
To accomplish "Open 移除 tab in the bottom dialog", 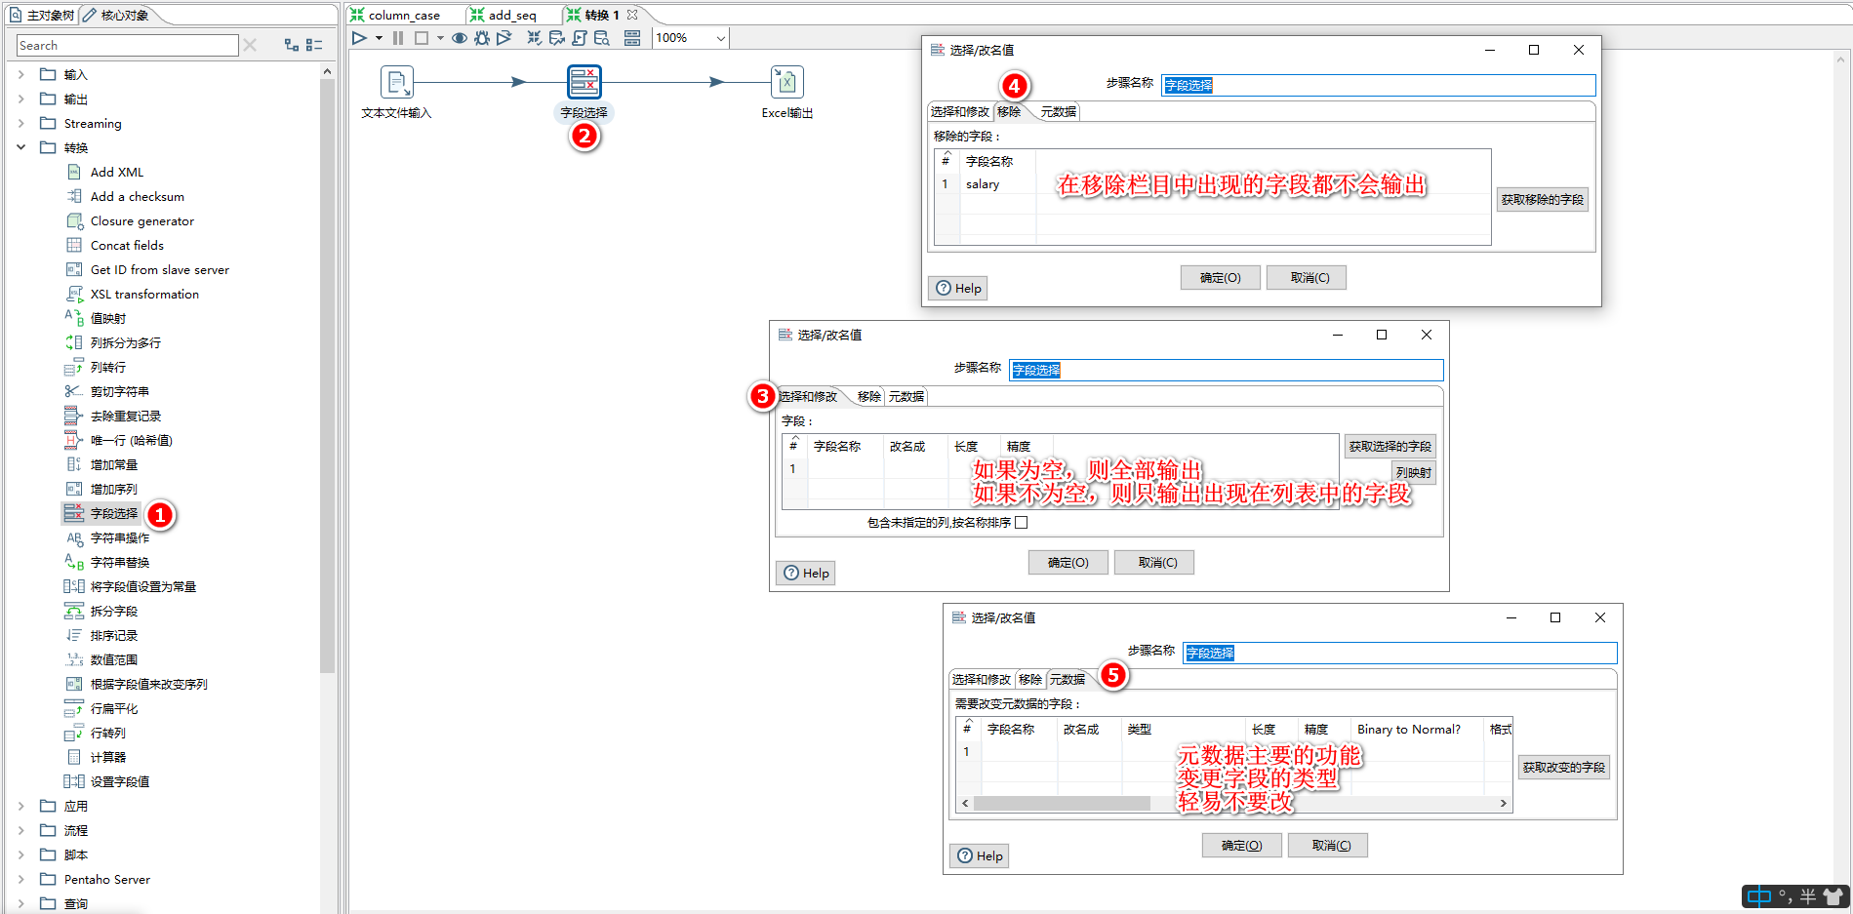I will (x=1030, y=679).
